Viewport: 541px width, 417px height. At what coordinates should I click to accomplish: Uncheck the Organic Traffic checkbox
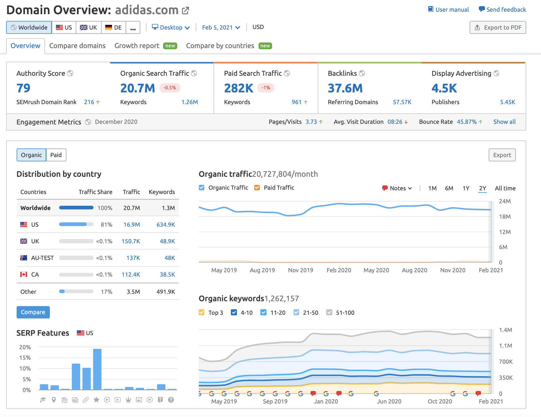(202, 188)
